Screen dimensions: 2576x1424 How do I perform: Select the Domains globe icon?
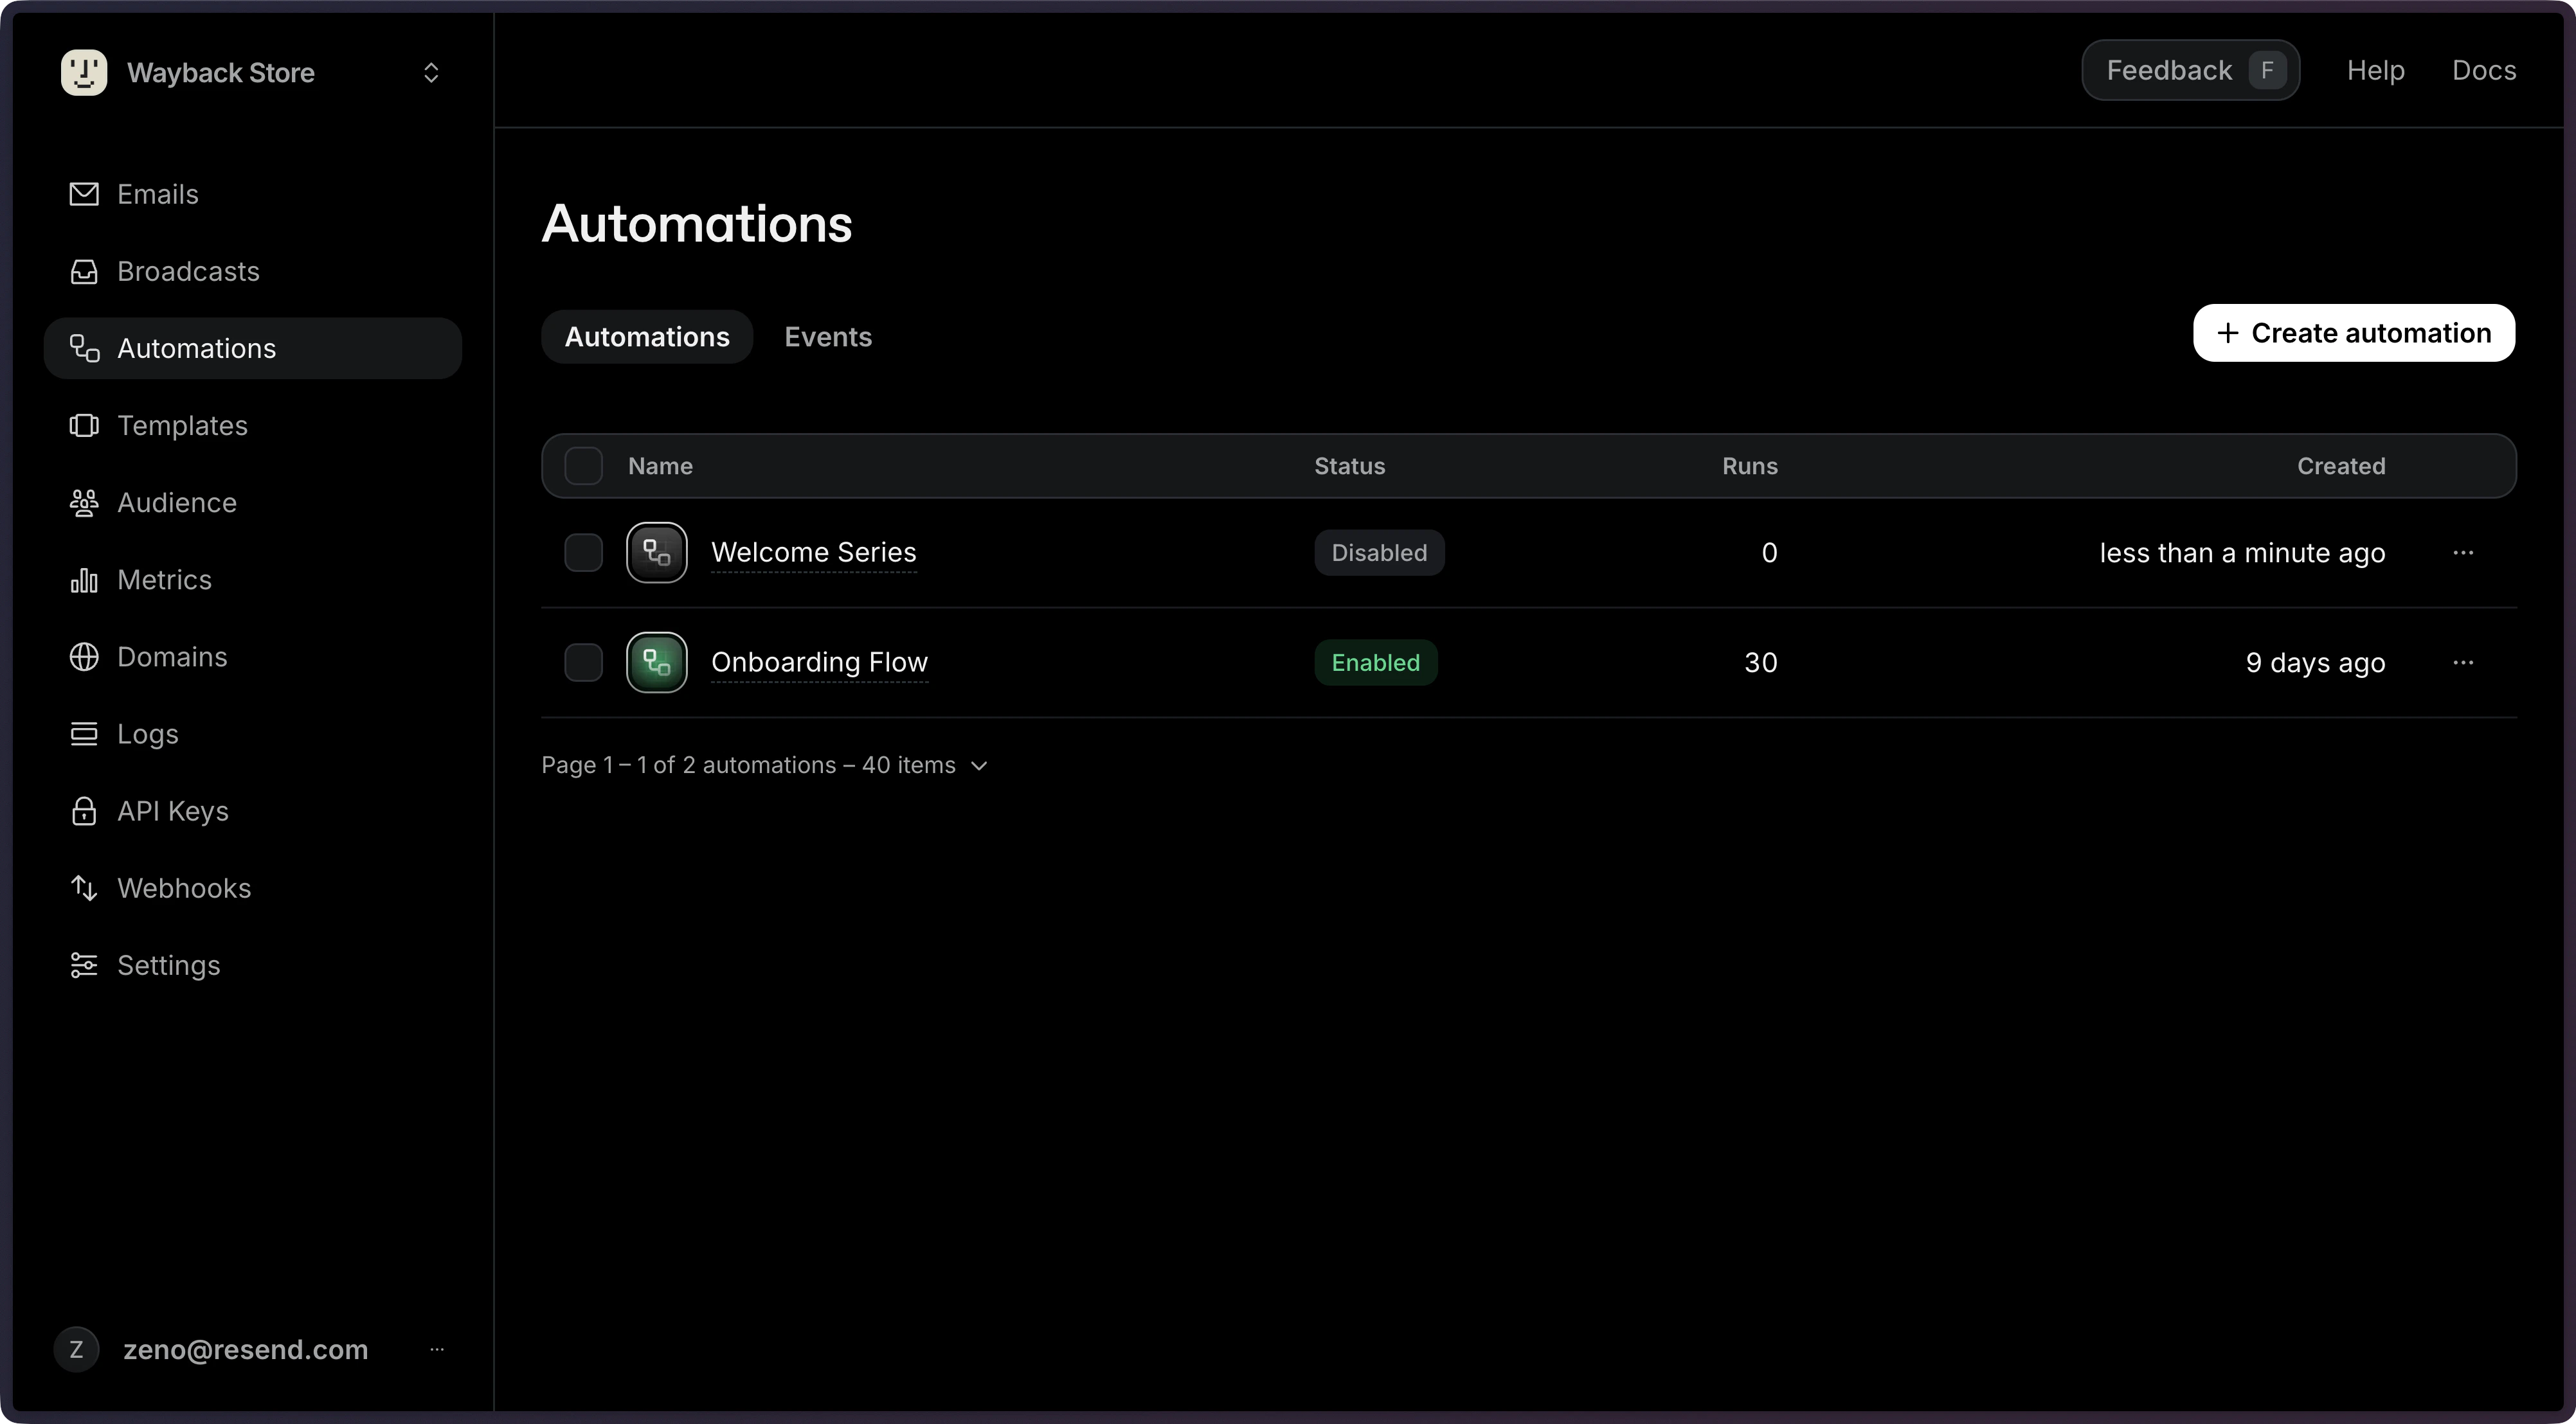click(84, 657)
